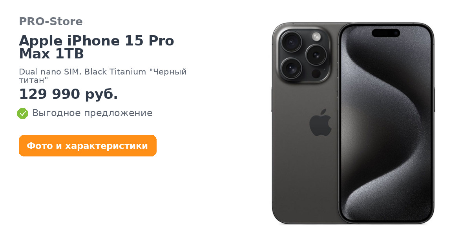
Task: Click the bottom-left camera lens
Action: click(291, 68)
